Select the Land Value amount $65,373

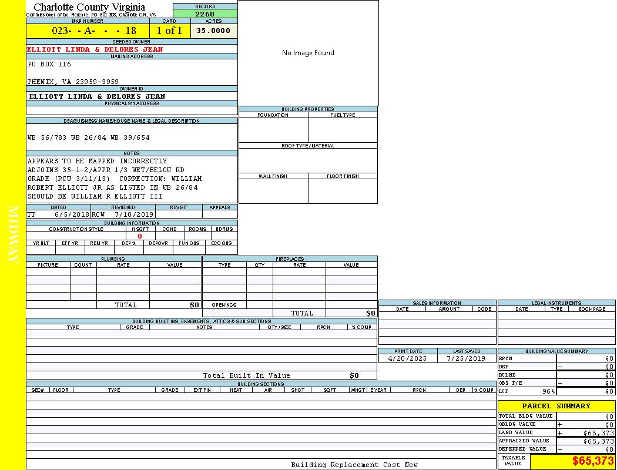coord(598,433)
